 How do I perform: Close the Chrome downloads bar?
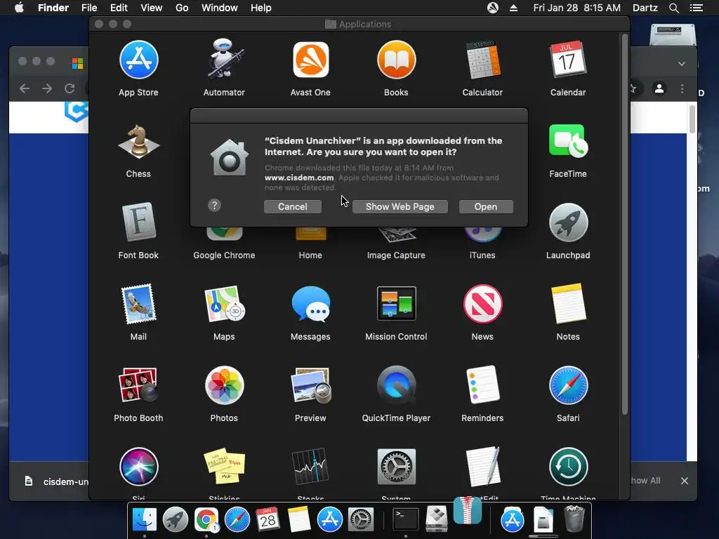(x=685, y=481)
